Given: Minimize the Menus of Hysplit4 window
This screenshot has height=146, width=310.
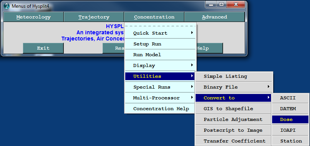Looking at the screenshot, I should tap(211, 4).
